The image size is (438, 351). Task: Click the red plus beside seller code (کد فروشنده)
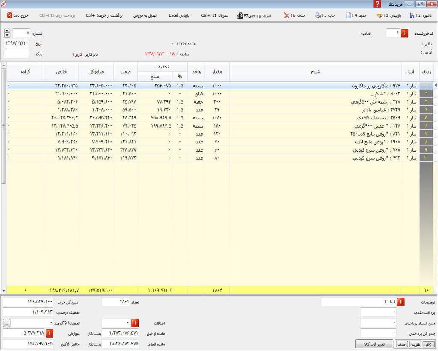tap(405, 33)
